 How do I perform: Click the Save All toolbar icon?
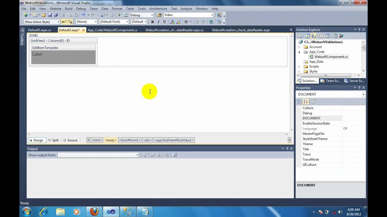tap(56, 15)
